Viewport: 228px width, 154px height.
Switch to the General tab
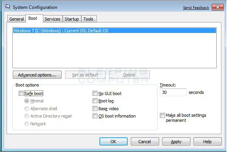coord(17,19)
